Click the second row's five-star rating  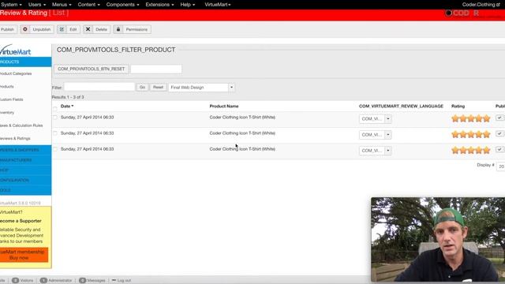pos(471,134)
